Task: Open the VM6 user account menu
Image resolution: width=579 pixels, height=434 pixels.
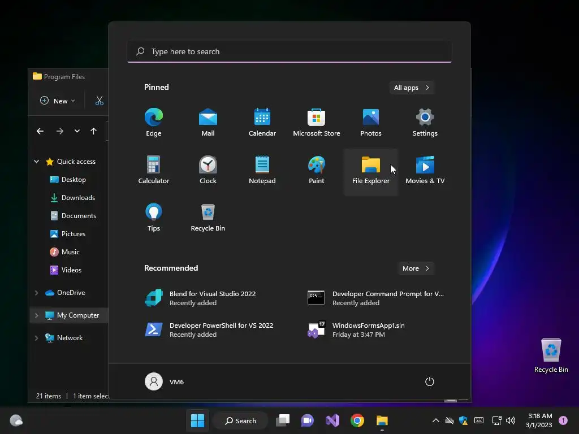Action: (x=165, y=381)
